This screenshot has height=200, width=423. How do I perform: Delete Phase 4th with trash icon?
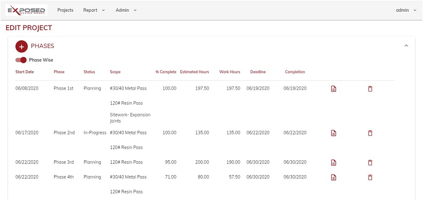[370, 178]
